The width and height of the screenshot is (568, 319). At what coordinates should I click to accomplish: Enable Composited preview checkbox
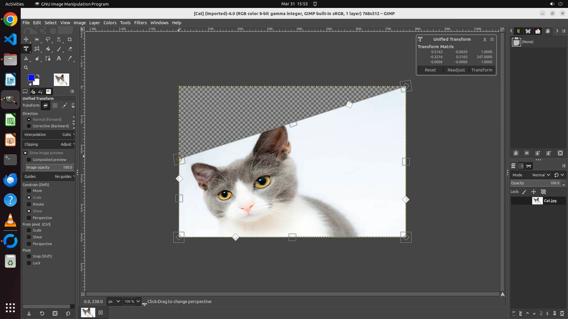coord(29,160)
